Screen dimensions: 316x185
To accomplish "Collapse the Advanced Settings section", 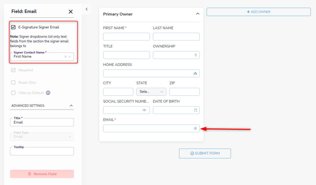I will [71, 106].
